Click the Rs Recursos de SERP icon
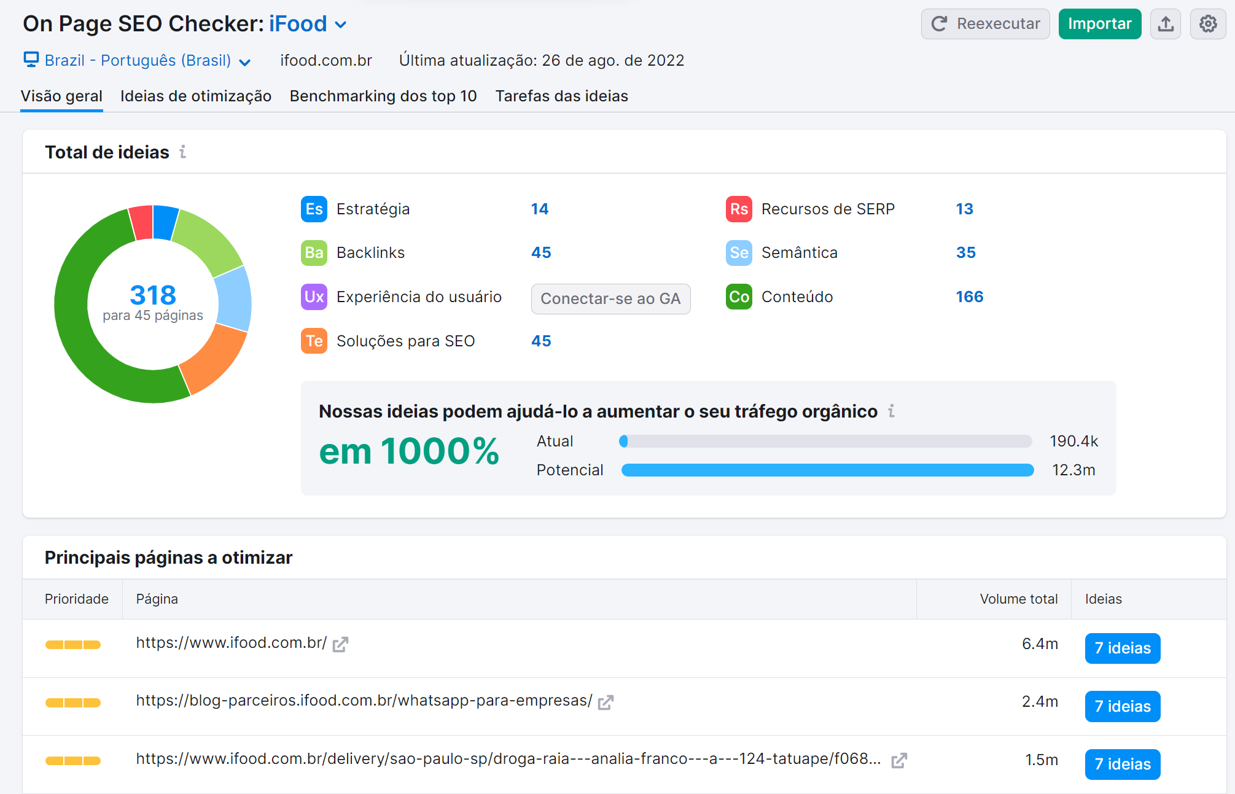The image size is (1235, 794). [739, 209]
